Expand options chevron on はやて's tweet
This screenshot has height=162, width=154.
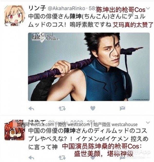148,123
